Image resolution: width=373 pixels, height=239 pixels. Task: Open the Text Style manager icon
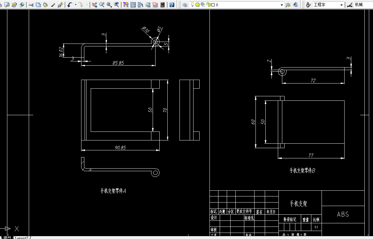(x=308, y=4)
